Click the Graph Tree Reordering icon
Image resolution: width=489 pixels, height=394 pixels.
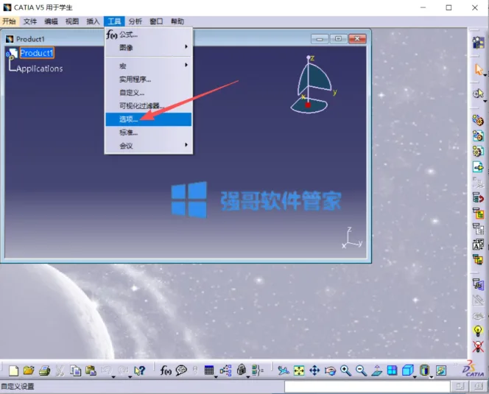(x=478, y=214)
